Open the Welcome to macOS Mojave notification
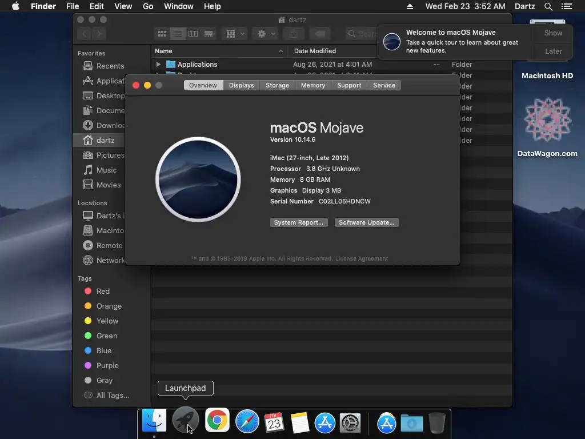The height and width of the screenshot is (439, 585). (456, 41)
